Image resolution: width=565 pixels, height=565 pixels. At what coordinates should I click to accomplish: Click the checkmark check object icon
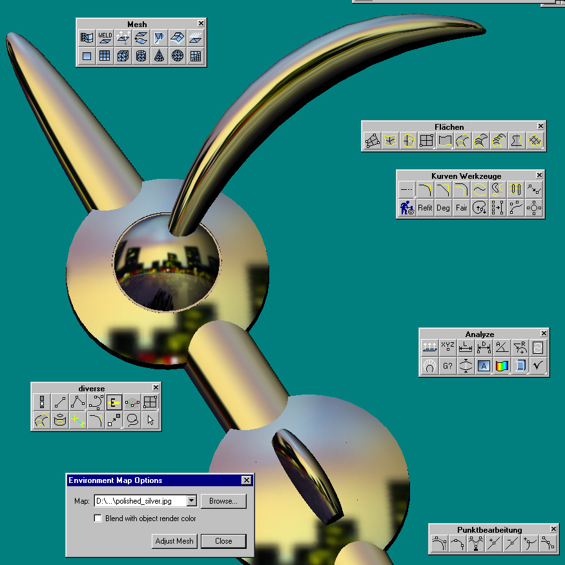(x=538, y=366)
